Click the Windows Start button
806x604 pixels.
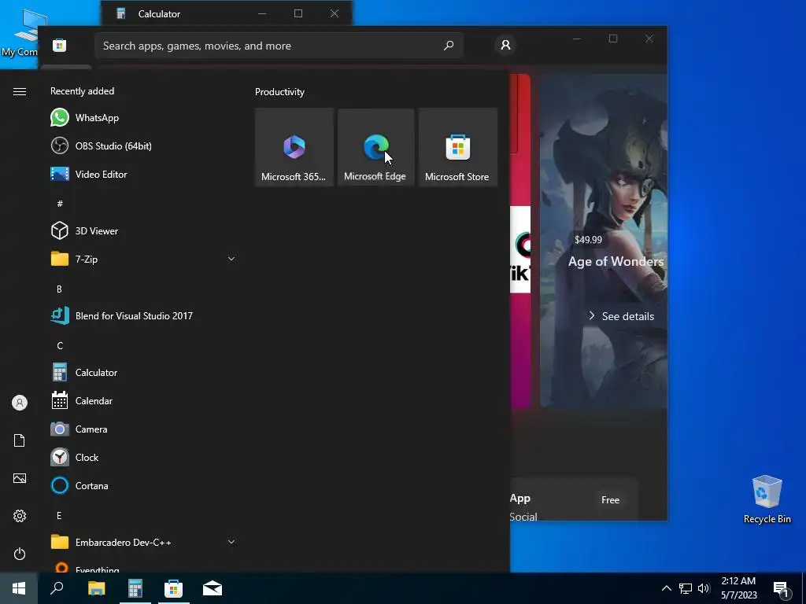[x=19, y=588]
